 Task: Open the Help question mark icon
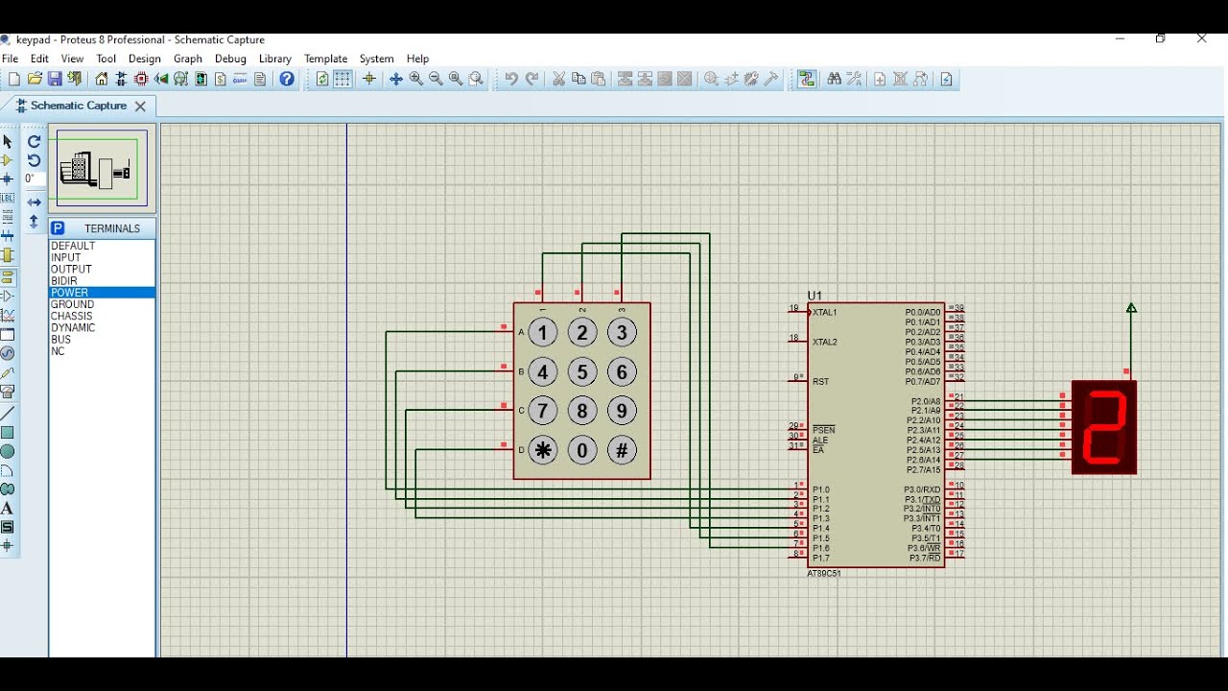click(x=287, y=79)
